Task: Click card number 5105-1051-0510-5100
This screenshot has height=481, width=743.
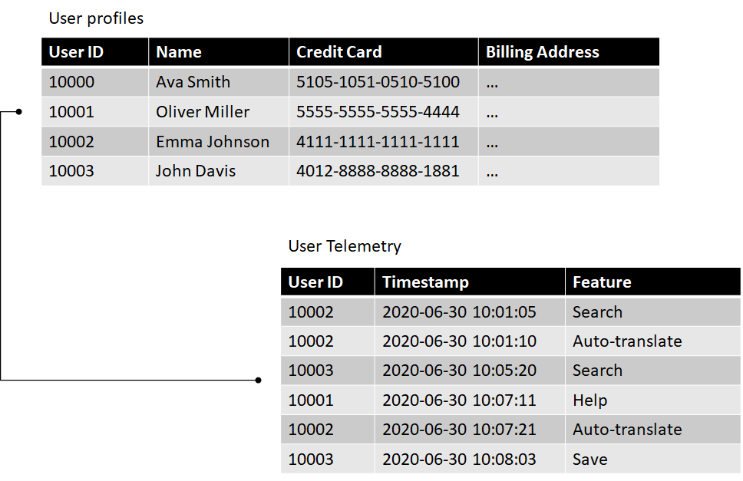Action: click(x=378, y=82)
